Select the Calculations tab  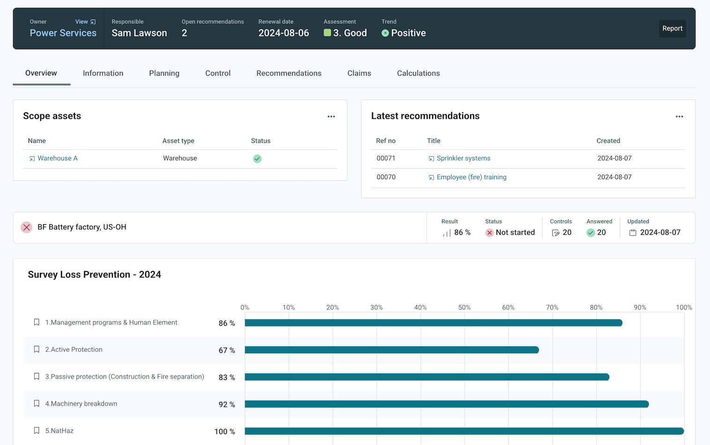pos(418,73)
